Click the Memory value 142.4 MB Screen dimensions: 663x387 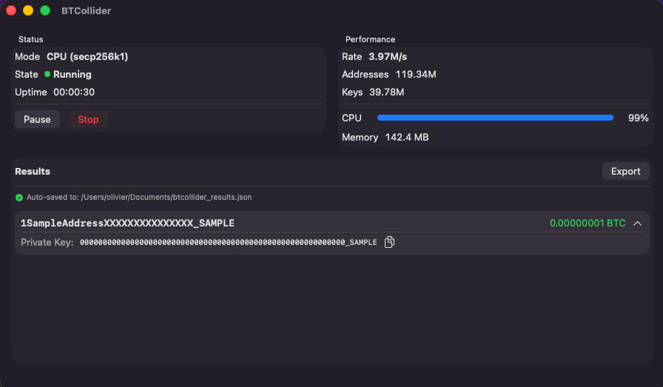(407, 137)
